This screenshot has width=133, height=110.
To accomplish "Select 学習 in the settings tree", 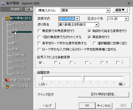I will coord(15,37).
